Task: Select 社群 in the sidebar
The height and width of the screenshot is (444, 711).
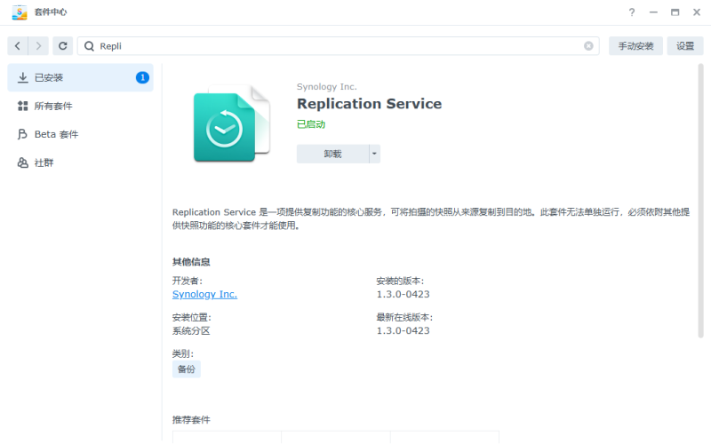Action: pos(80,163)
